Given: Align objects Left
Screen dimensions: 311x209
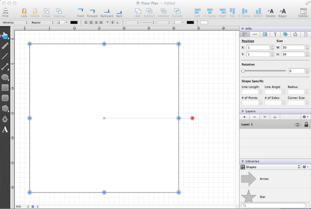Looking at the screenshot, I should 198,12.
